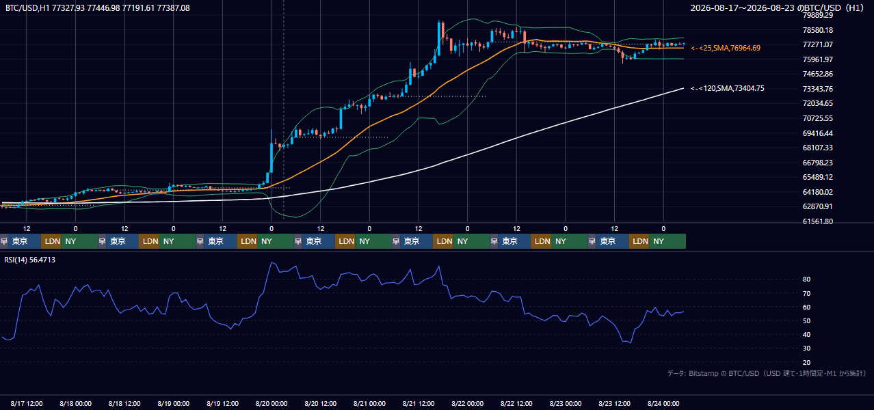Click the Bitstamp data source note
This screenshot has height=410, width=874.
767,373
